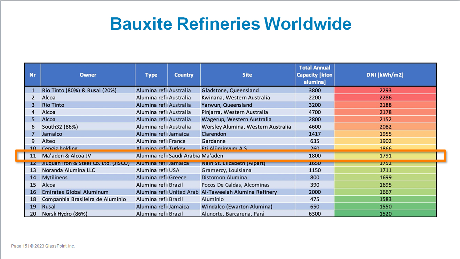This screenshot has width=460, height=259.
Task: Click the green DNI cell showing 1520
Action: tap(385, 214)
